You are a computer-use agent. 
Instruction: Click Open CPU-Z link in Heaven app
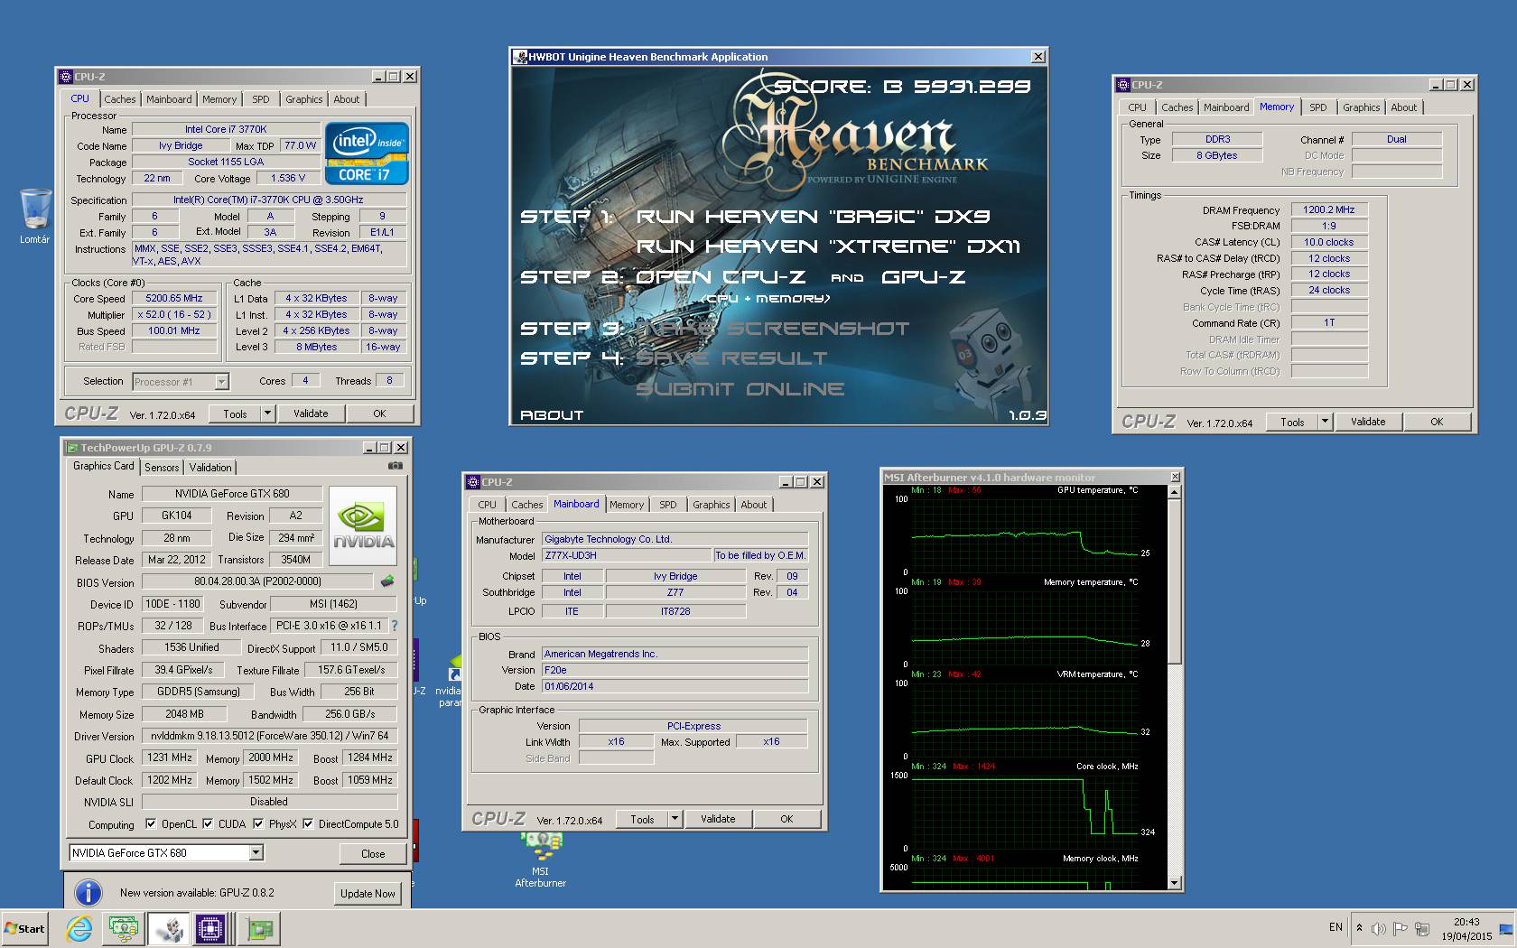(720, 276)
